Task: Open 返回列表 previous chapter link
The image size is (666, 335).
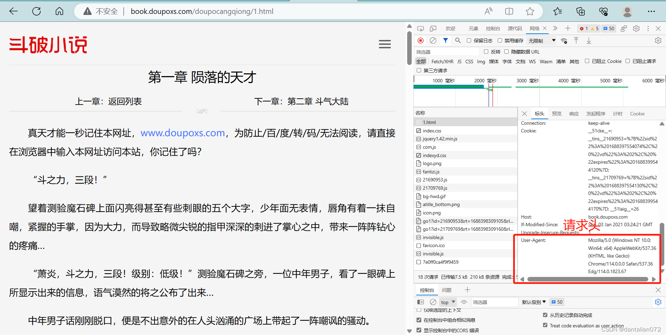Action: point(125,101)
